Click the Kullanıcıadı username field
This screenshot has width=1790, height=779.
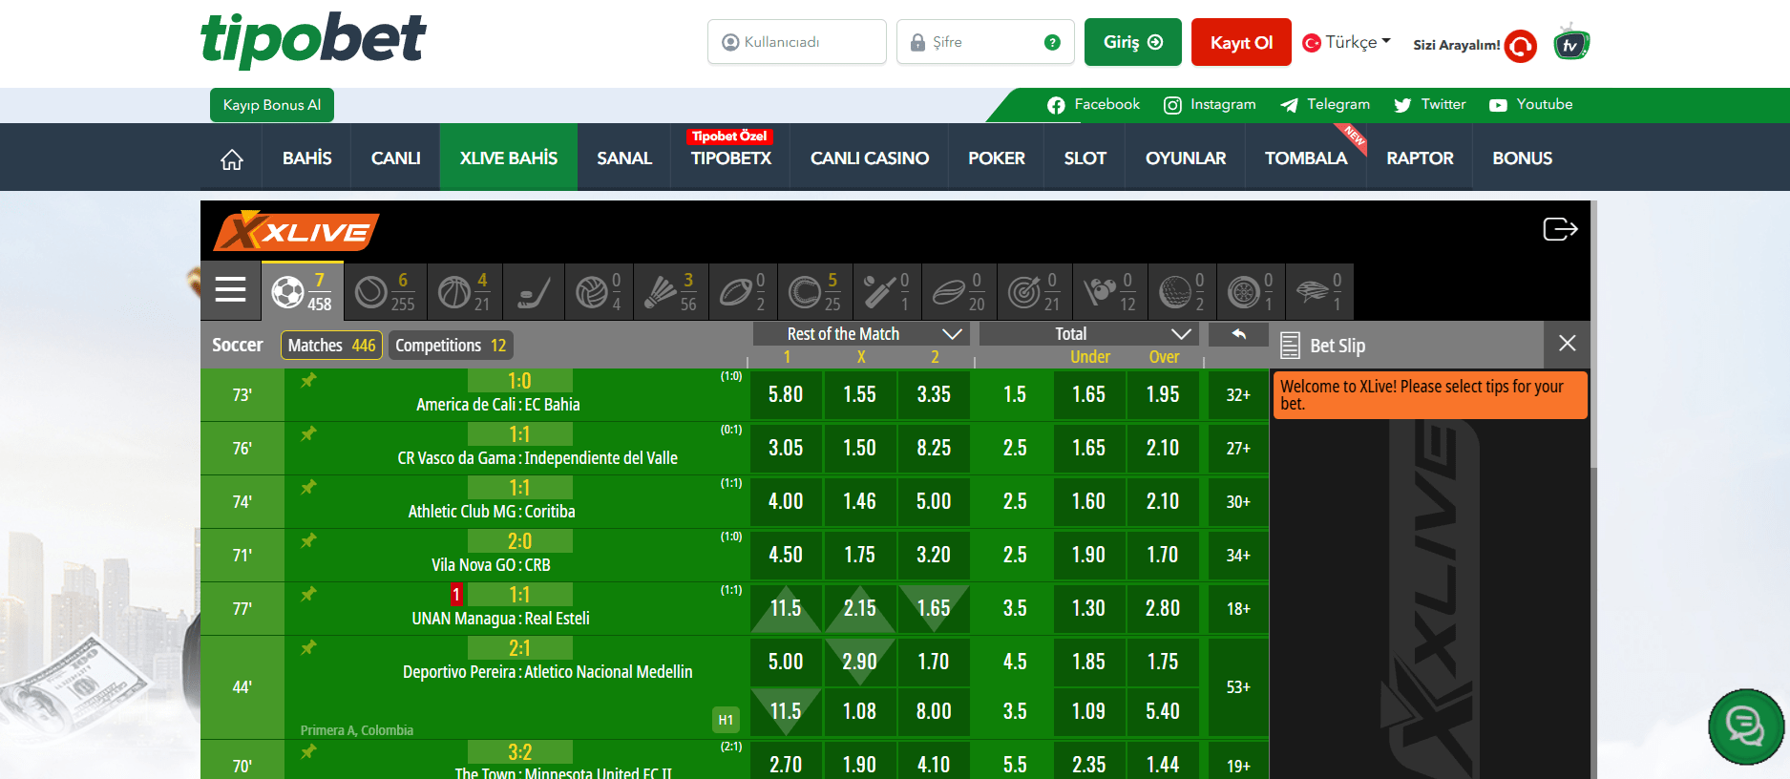(797, 43)
